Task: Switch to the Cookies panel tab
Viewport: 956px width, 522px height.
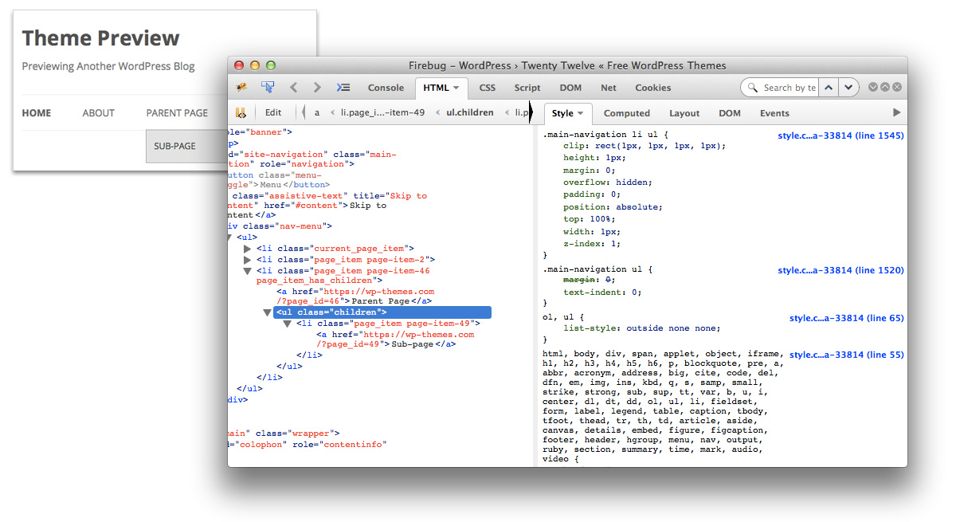Action: (653, 88)
